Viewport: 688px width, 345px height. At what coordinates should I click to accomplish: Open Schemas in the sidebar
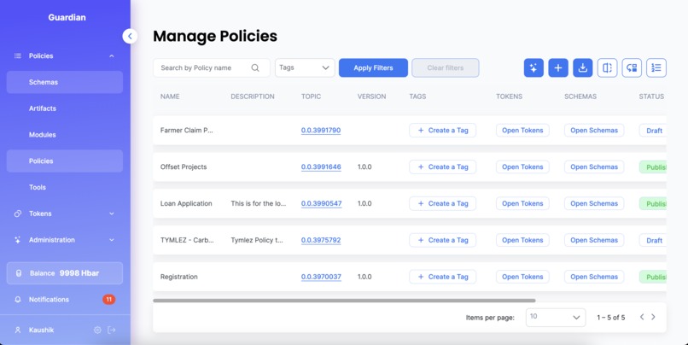pos(65,82)
